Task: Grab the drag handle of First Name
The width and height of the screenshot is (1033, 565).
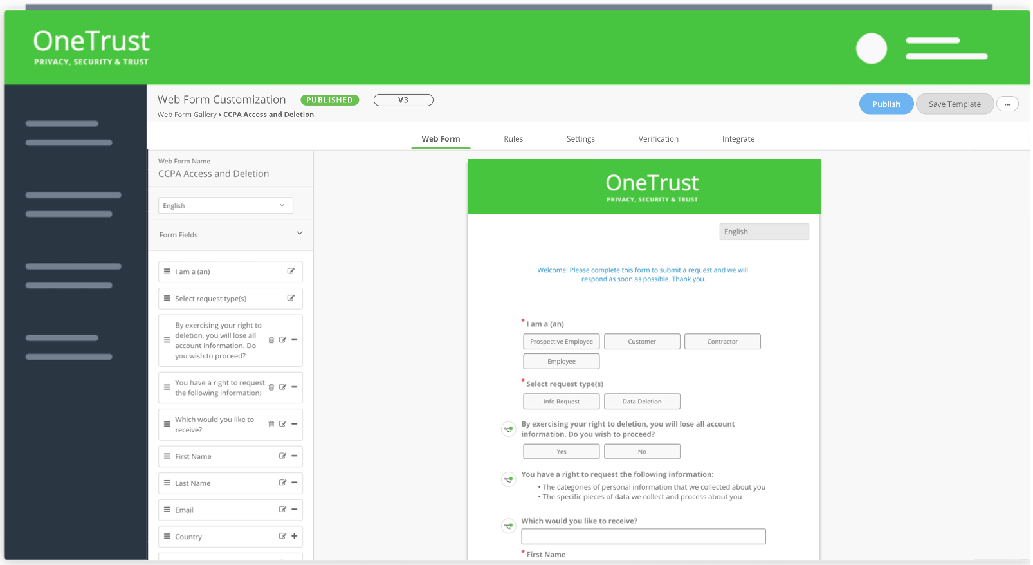Action: click(x=167, y=456)
